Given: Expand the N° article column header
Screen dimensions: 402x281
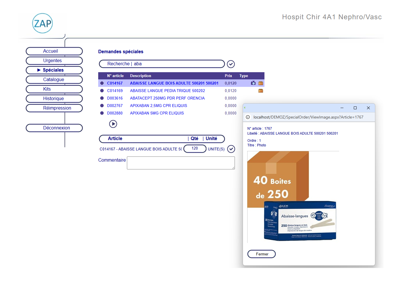Looking at the screenshot, I should tap(115, 76).
